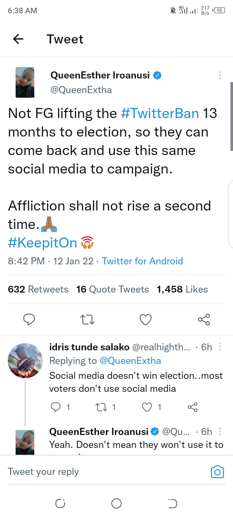Share idris tunde salako's reply

coord(193,407)
